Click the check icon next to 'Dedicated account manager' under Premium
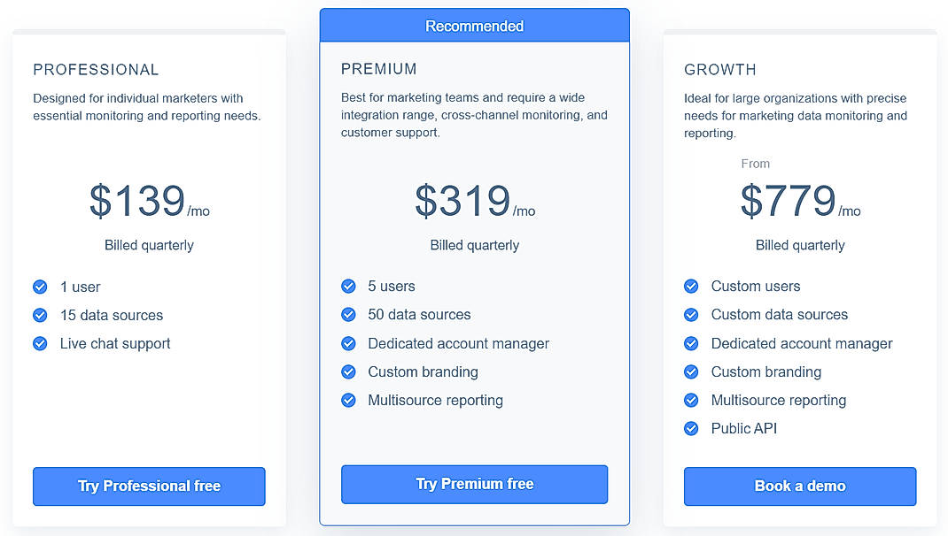948x536 pixels. pyautogui.click(x=348, y=343)
